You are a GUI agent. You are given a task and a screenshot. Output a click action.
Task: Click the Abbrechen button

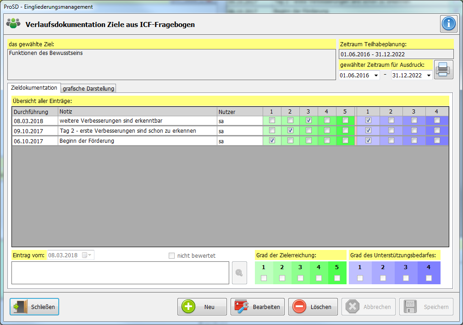[x=369, y=307]
